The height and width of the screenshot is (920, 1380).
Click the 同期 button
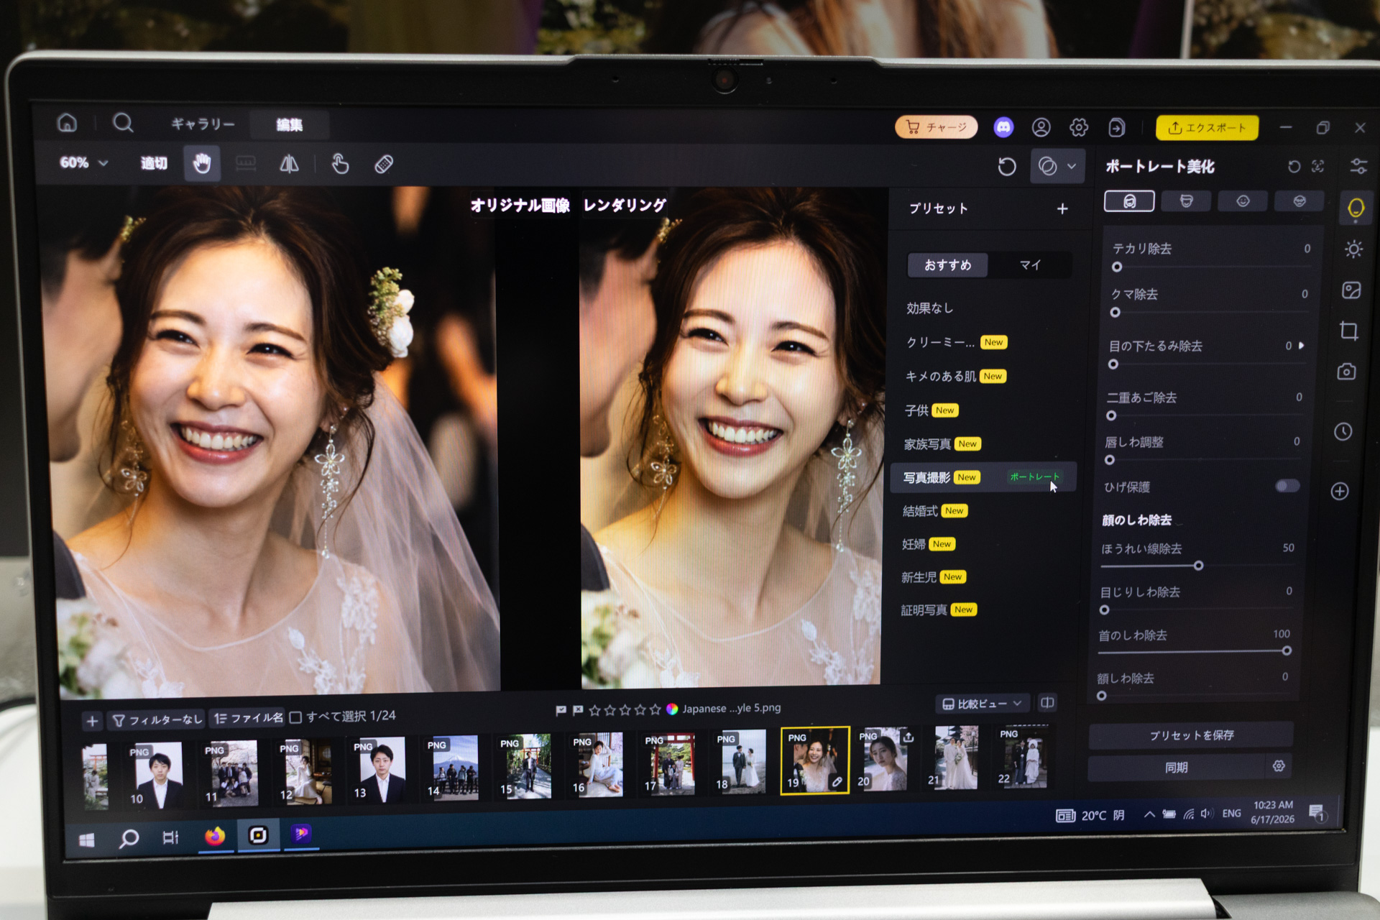pos(1176,768)
